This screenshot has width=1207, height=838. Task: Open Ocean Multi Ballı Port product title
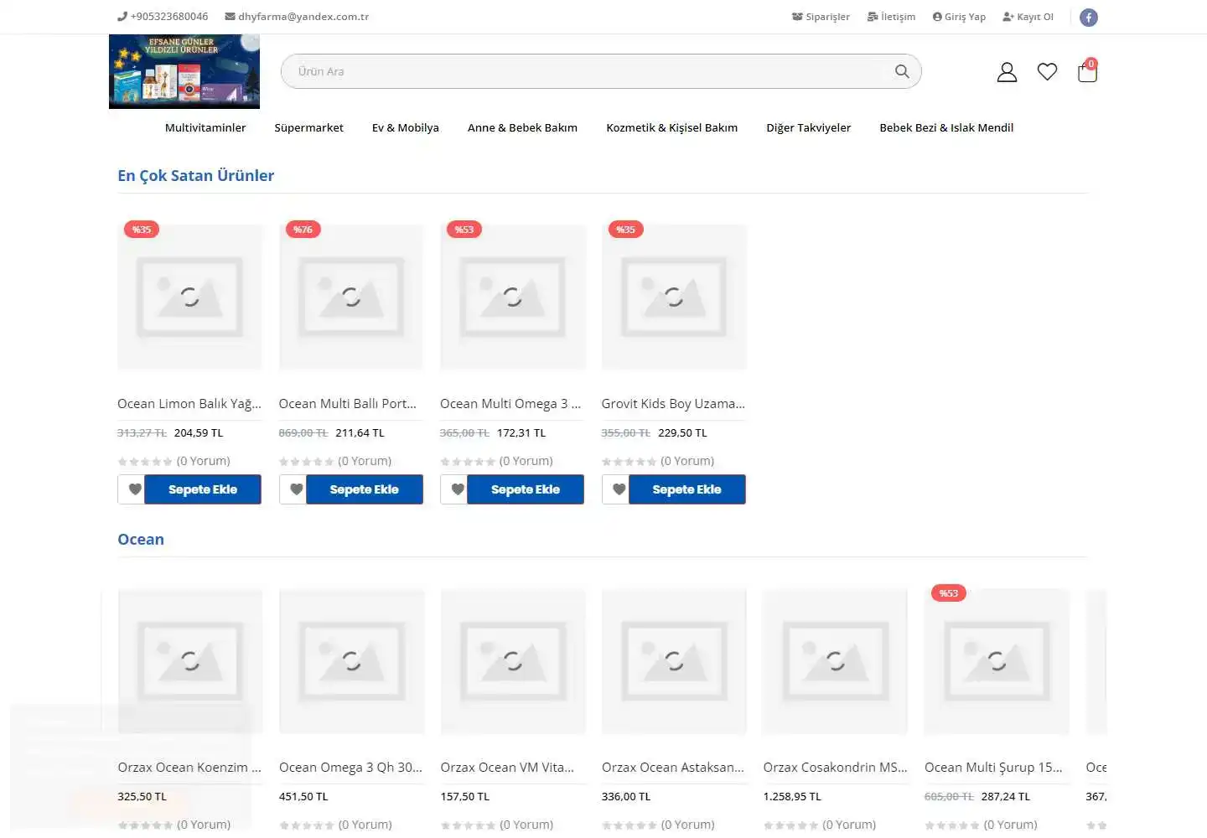click(x=348, y=404)
